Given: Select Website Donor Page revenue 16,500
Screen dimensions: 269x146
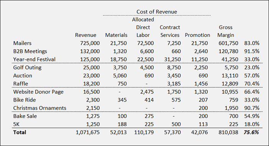Looking at the screenshot, I should point(92,92).
